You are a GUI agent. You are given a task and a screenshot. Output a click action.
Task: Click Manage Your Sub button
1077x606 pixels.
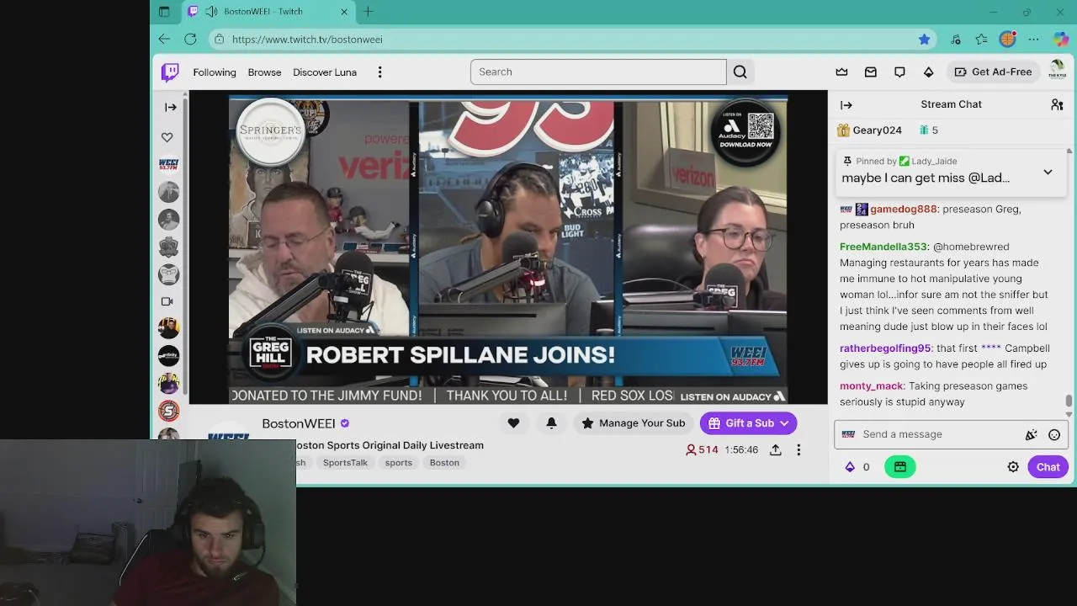coord(633,423)
